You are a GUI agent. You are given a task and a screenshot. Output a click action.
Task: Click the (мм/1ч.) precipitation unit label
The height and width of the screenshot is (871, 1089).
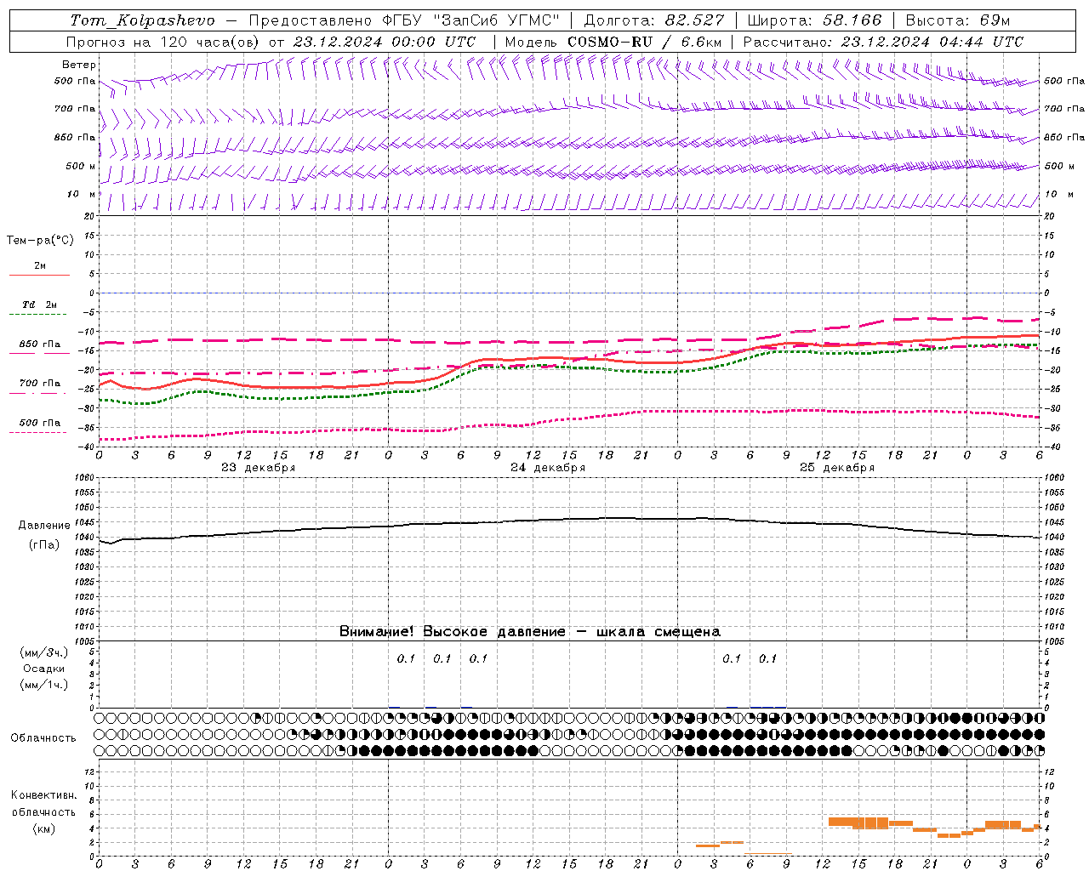(44, 685)
